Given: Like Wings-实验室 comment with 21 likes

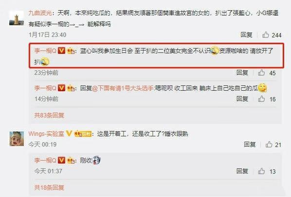Looking at the screenshot, I should click(x=269, y=144).
